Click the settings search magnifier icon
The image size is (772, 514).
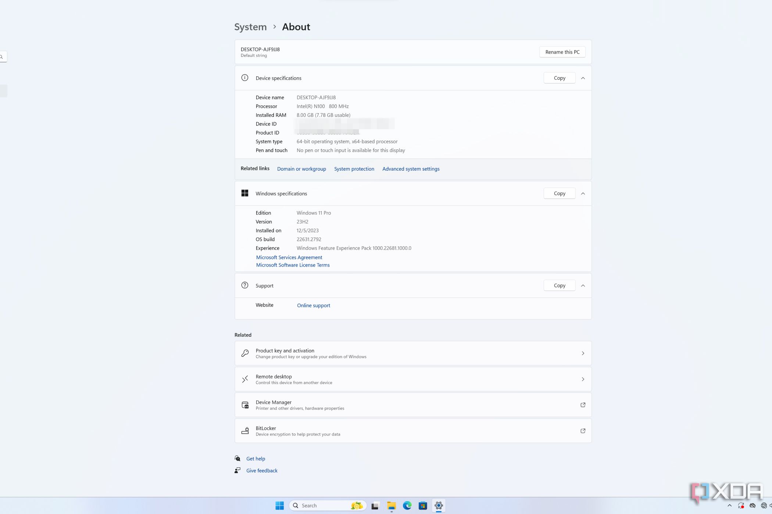click(x=1, y=57)
